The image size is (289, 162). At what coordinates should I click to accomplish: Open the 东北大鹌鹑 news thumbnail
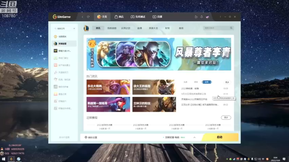coord(108,87)
